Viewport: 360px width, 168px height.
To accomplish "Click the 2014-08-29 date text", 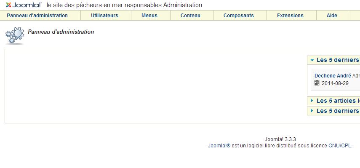I will 335,83.
